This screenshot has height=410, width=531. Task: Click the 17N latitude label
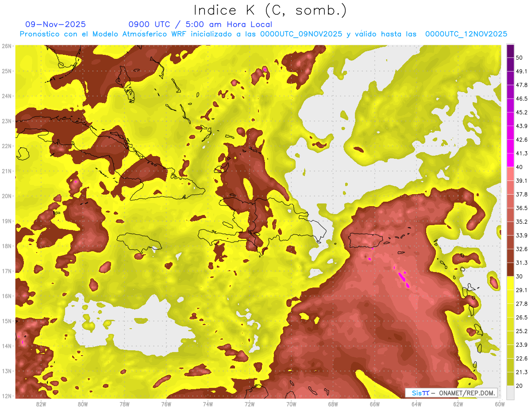pyautogui.click(x=6, y=271)
